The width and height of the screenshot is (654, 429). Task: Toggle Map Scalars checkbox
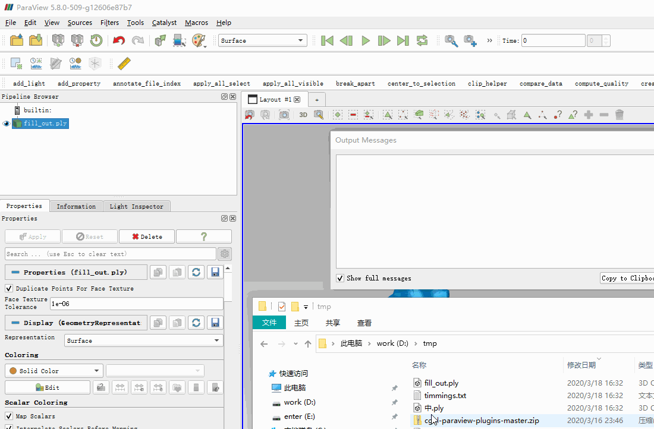pyautogui.click(x=9, y=416)
